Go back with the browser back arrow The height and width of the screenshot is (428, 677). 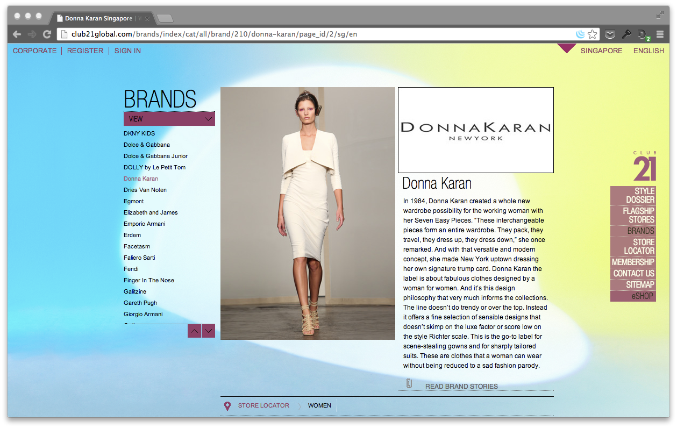coord(17,34)
